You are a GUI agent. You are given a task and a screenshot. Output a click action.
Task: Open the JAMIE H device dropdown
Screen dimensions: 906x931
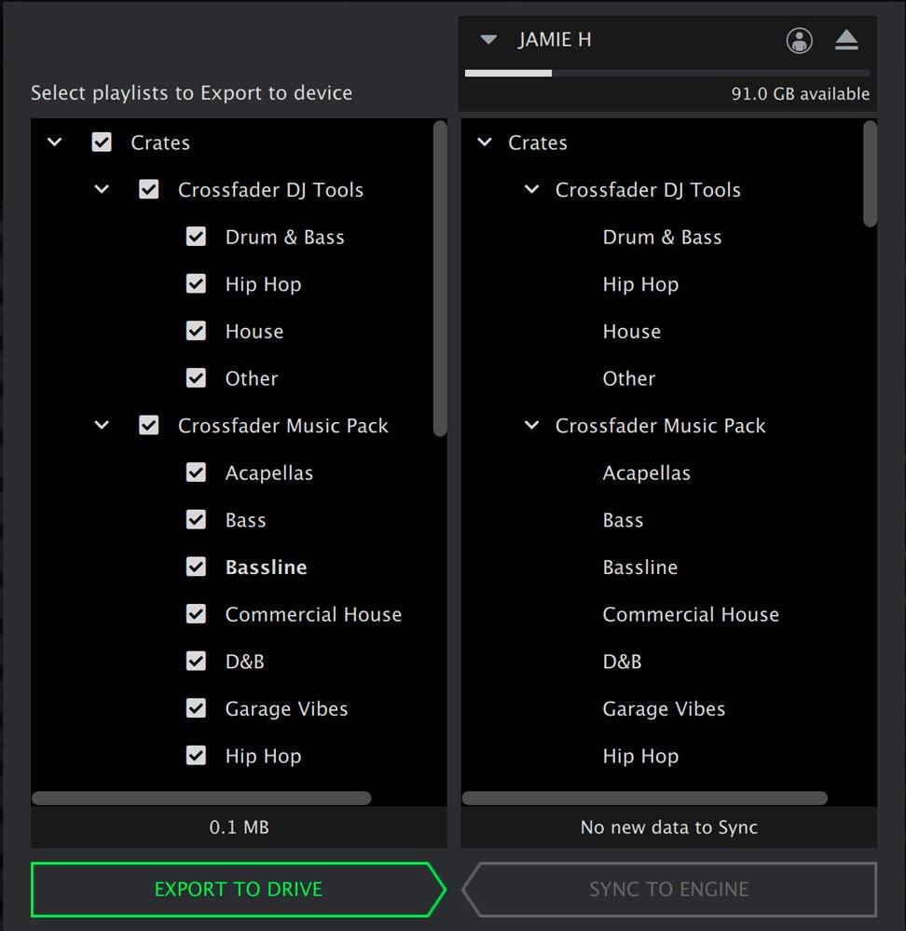coord(488,40)
